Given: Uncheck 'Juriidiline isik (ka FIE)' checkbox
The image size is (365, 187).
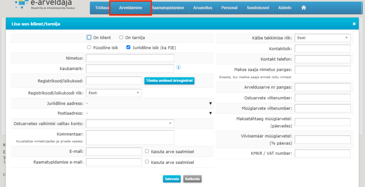Looking at the screenshot, I should [129, 47].
